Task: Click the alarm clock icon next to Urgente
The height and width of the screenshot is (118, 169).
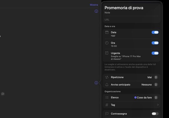Action: tap(107, 53)
